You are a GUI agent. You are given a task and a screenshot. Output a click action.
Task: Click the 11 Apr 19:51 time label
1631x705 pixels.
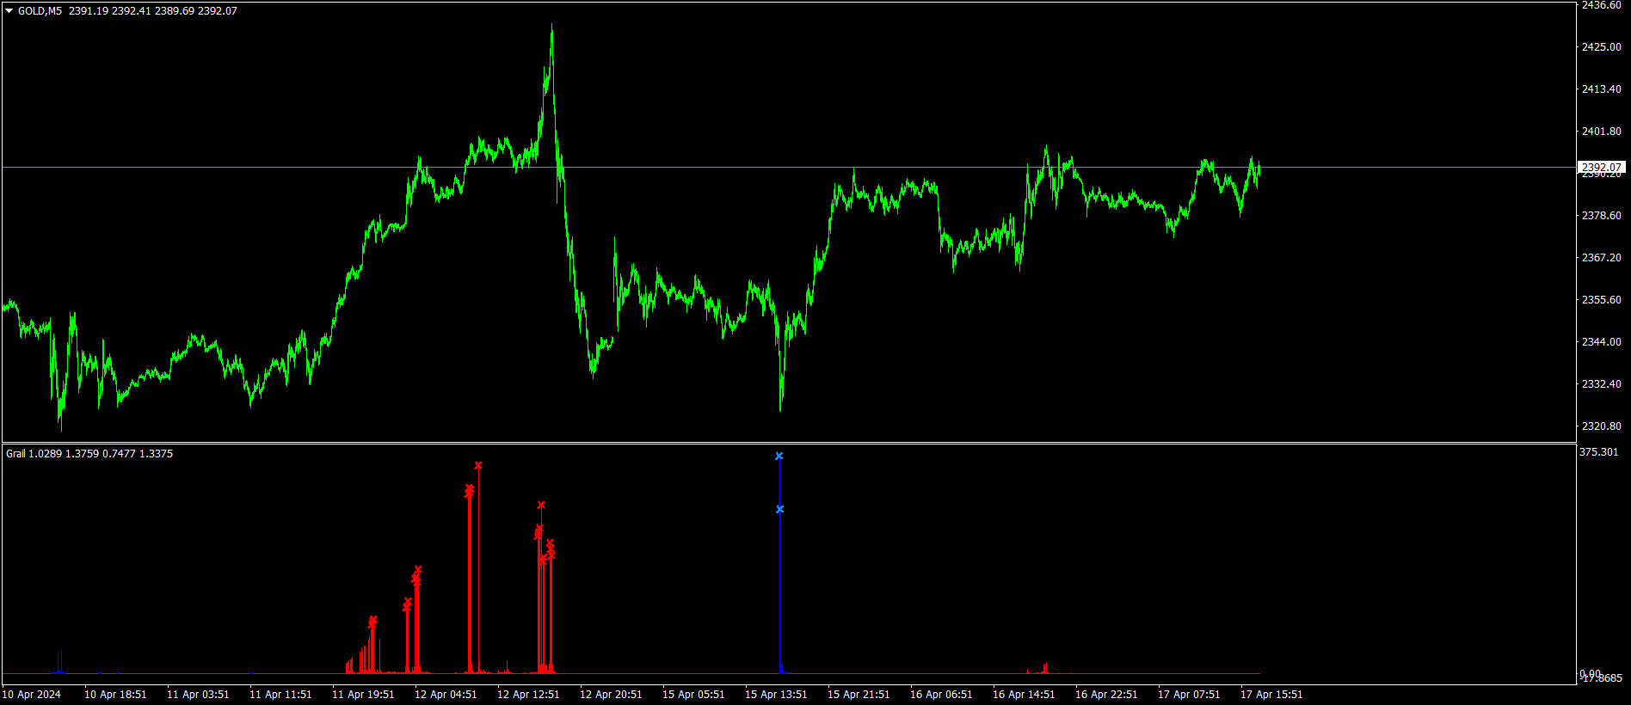(x=363, y=695)
